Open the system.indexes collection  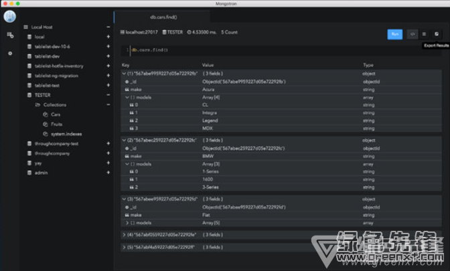click(66, 134)
